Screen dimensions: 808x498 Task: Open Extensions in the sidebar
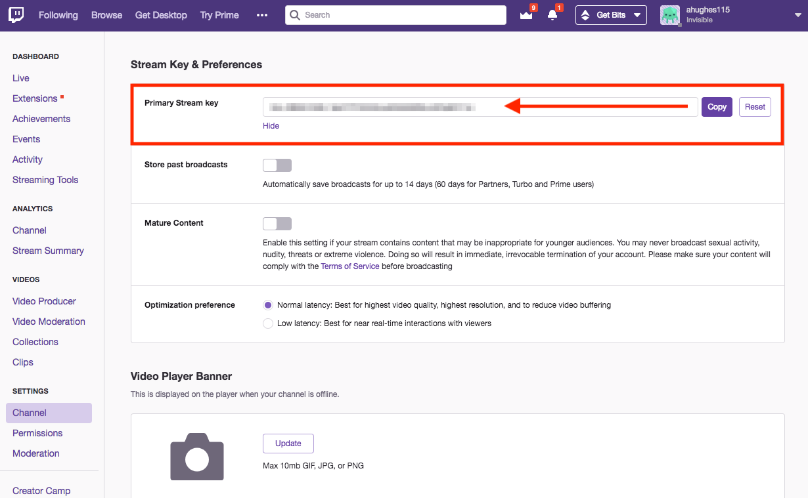(x=35, y=98)
